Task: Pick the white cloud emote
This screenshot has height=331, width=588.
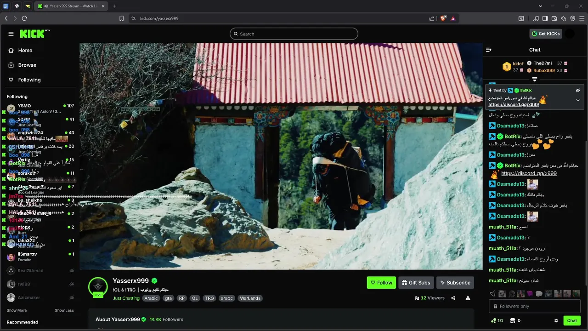Action: click(539, 293)
